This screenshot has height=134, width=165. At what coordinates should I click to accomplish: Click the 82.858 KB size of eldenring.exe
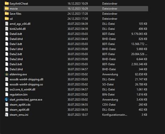(141, 74)
